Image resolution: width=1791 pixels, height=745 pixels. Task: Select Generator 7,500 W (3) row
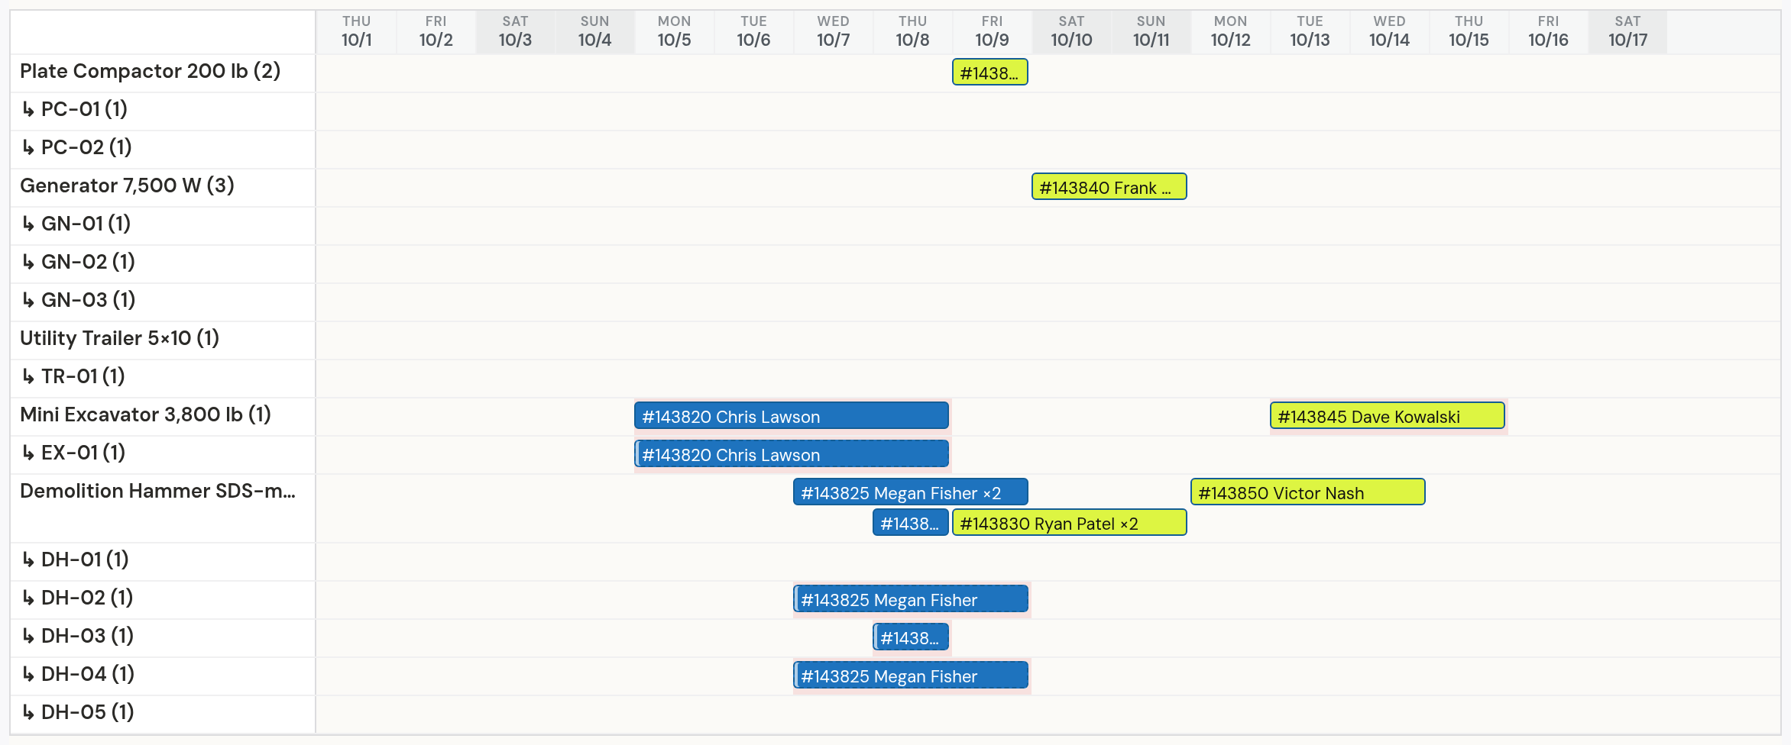[163, 187]
